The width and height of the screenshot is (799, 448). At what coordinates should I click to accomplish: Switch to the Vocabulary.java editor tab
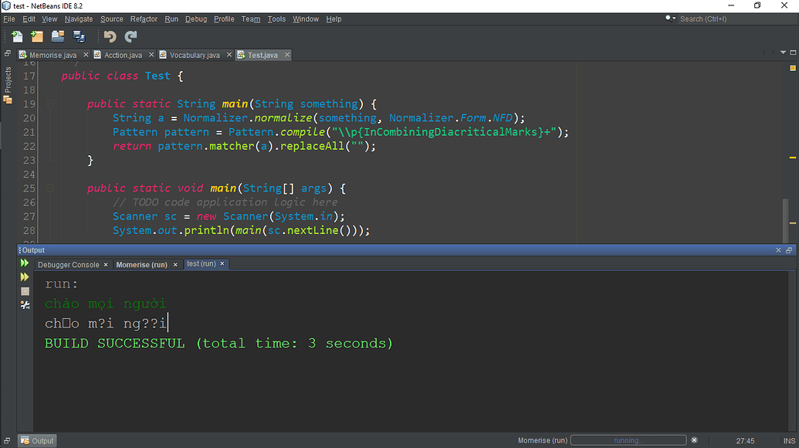(x=194, y=56)
